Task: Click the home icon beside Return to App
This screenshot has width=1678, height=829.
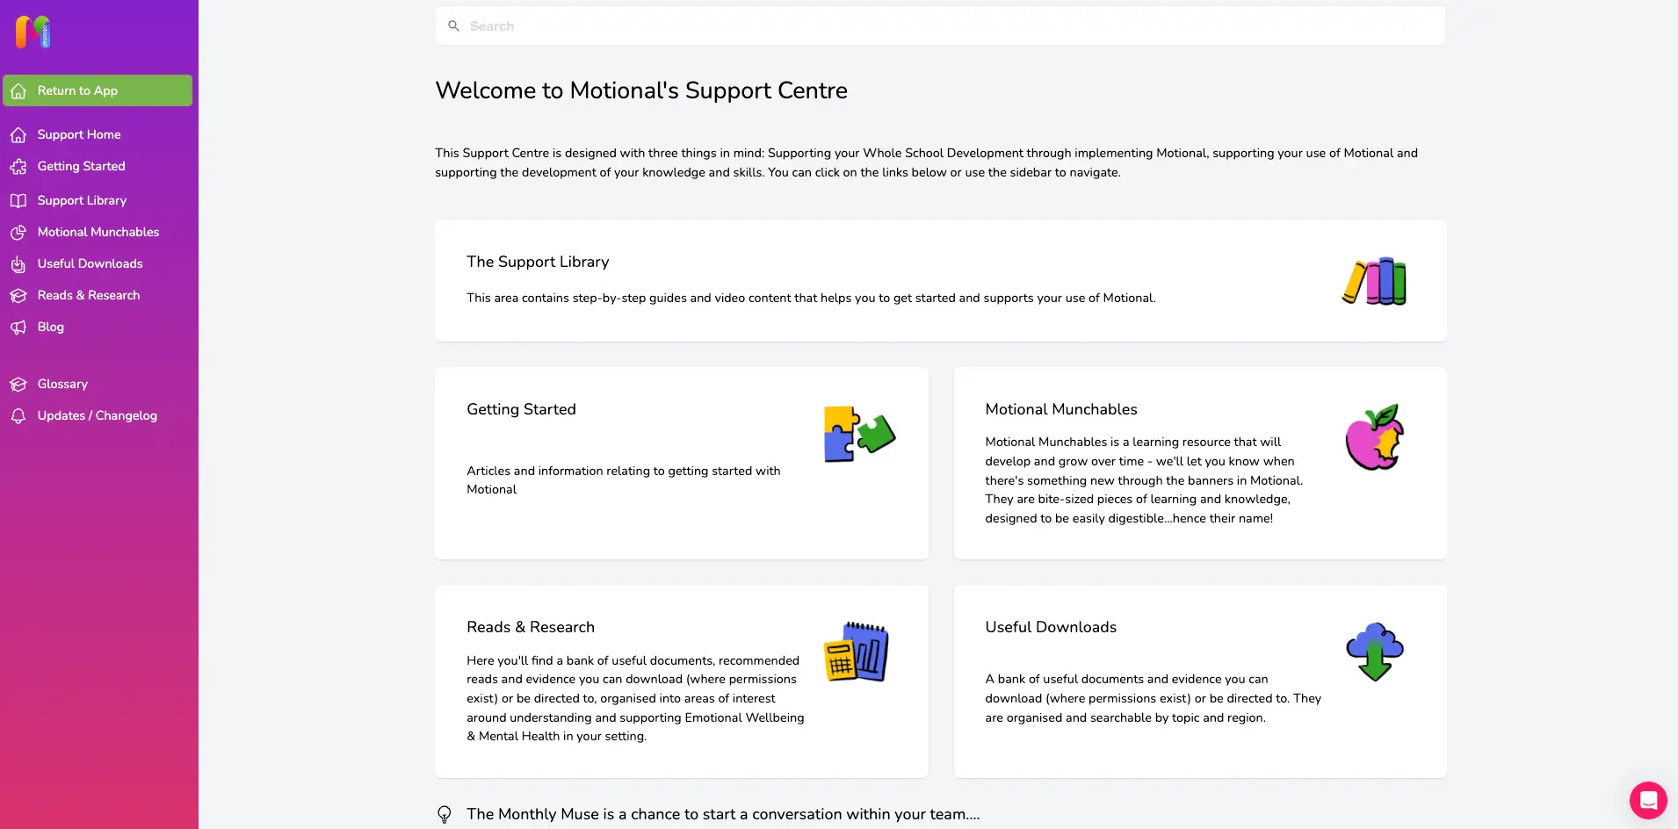Action: click(18, 90)
